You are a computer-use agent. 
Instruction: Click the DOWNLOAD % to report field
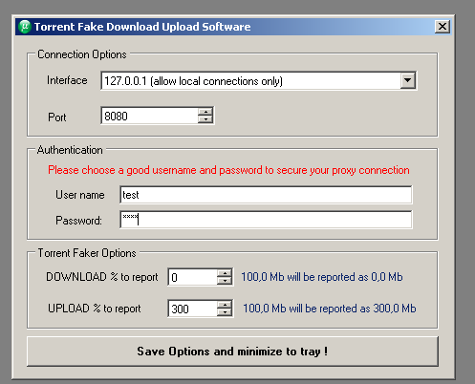tap(193, 277)
